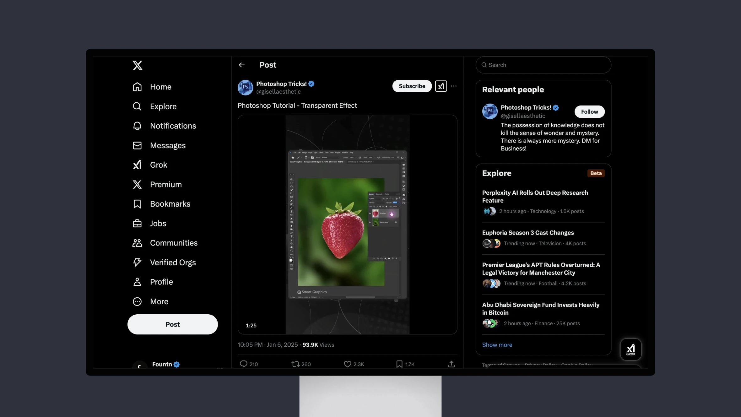Click the Grok AI icon in sidebar
This screenshot has height=417, width=741.
click(x=136, y=165)
